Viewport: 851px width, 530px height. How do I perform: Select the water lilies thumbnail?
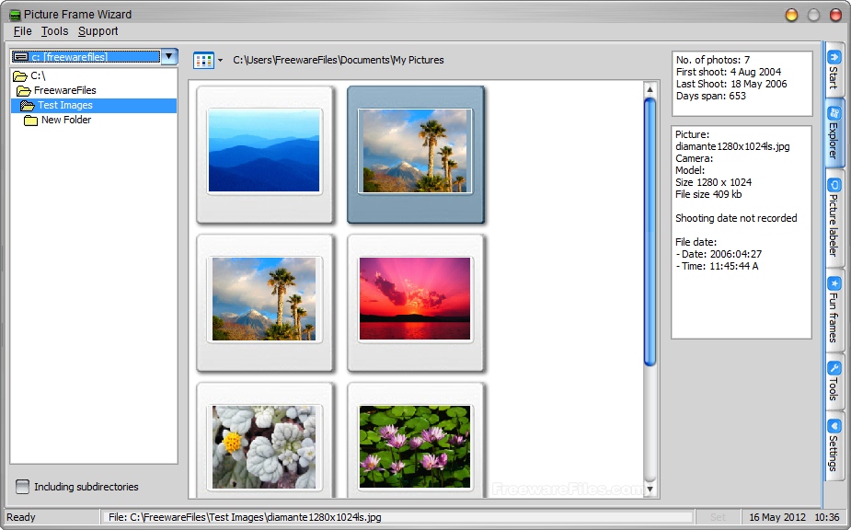pyautogui.click(x=415, y=441)
